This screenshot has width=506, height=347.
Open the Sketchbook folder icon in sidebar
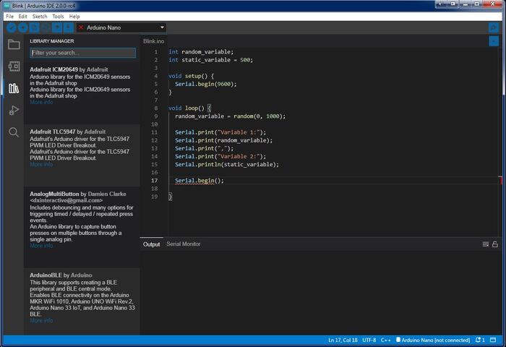(x=13, y=45)
